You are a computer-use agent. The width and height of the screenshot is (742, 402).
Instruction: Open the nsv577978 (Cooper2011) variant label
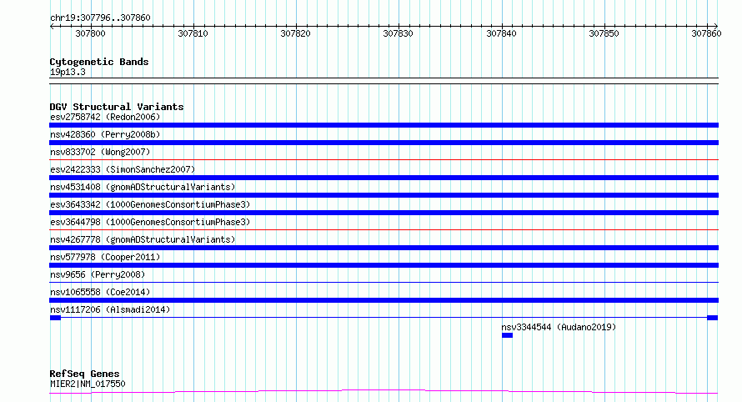pyautogui.click(x=105, y=257)
